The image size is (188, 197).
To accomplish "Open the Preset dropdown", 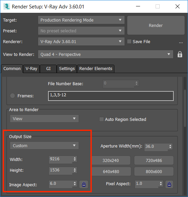I will 81,31.
